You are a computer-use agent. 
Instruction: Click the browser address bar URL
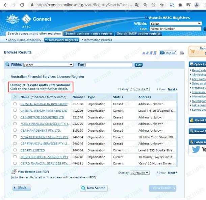[84, 5]
